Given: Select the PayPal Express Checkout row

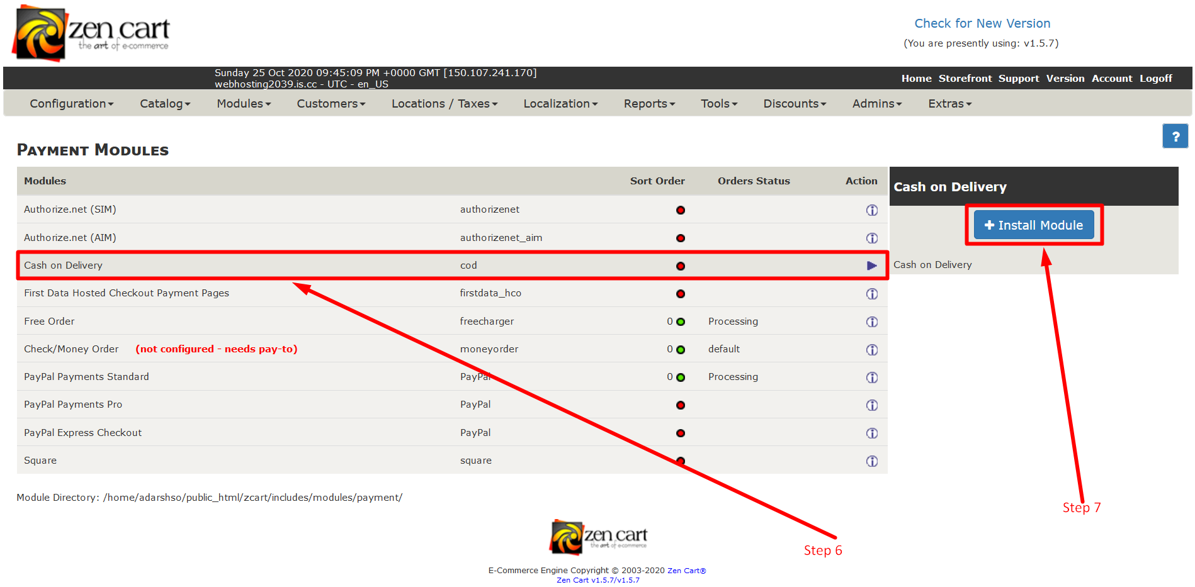Looking at the screenshot, I should click(x=452, y=433).
